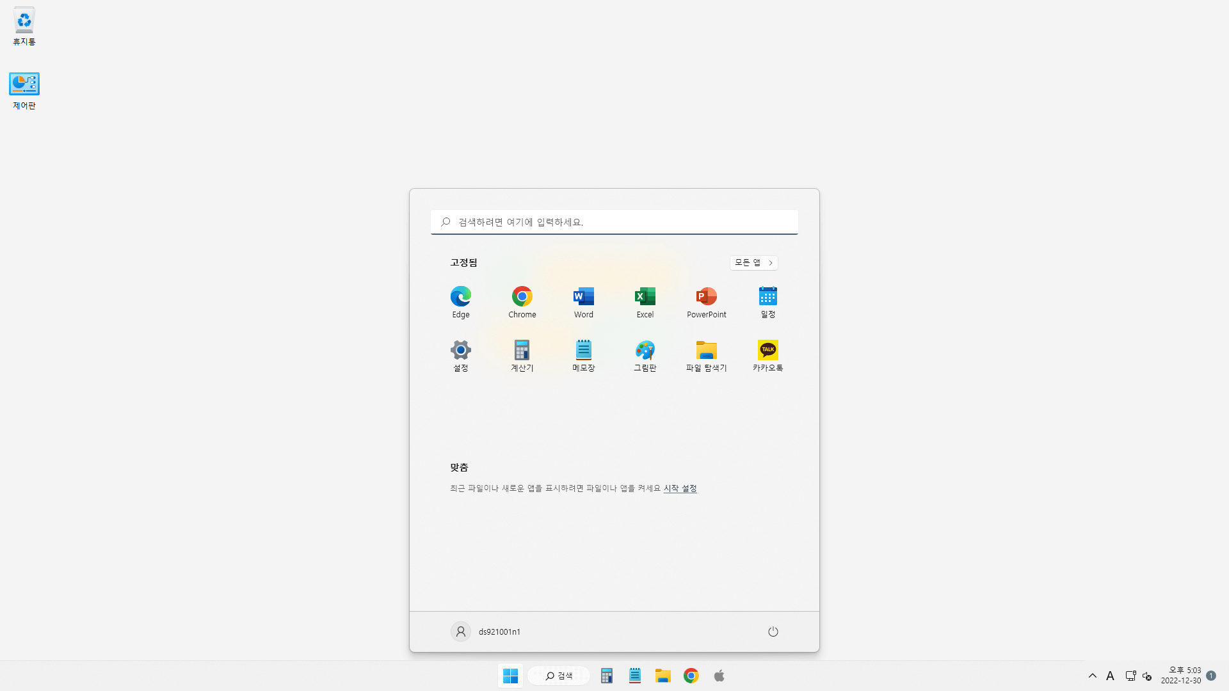Viewport: 1229px width, 691px height.
Task: Toggle the IME 'A' input mode indicator
Action: click(x=1111, y=676)
